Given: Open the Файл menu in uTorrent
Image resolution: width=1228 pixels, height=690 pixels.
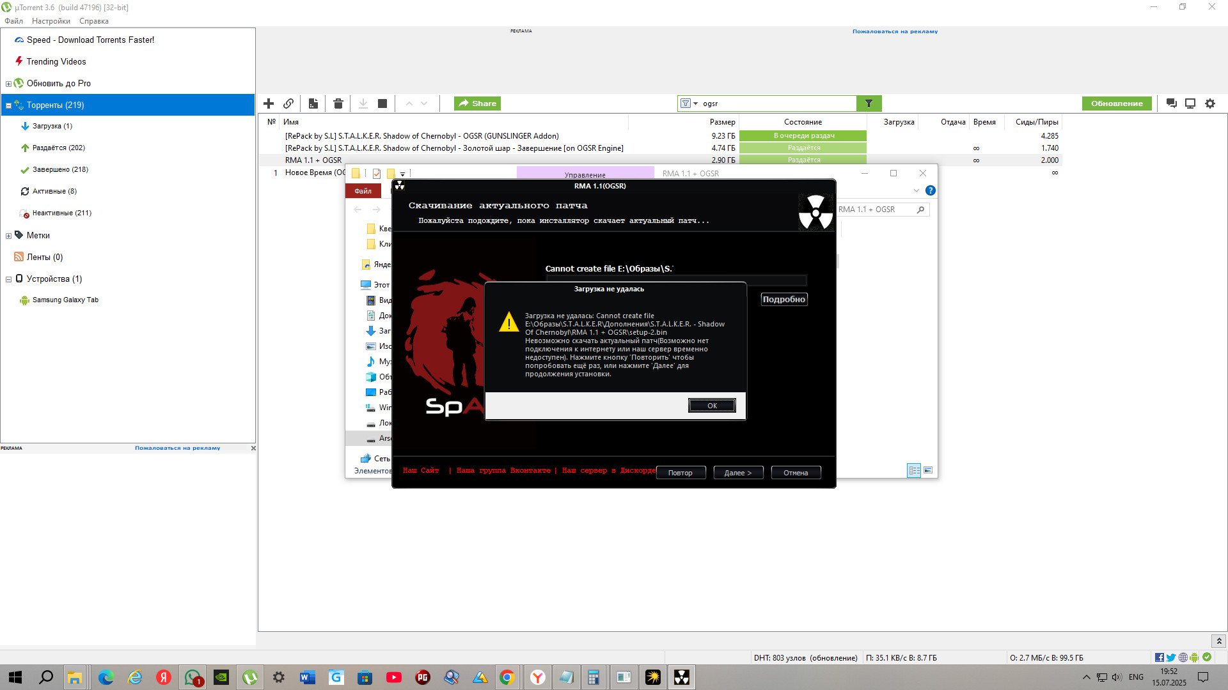Looking at the screenshot, I should tap(13, 21).
